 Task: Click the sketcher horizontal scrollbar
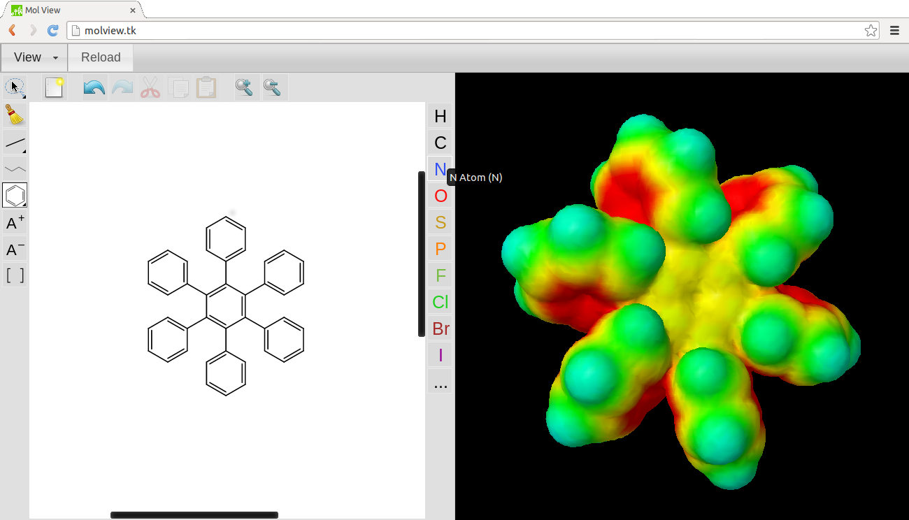point(194,515)
